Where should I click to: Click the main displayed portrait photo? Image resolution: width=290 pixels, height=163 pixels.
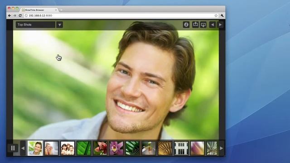tap(116, 85)
